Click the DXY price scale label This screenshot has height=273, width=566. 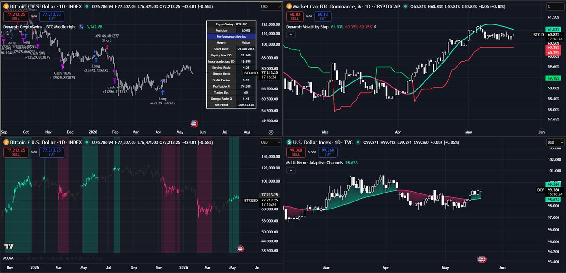click(541, 190)
